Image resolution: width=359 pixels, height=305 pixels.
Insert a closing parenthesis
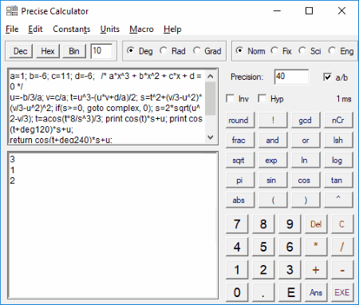tap(306, 200)
